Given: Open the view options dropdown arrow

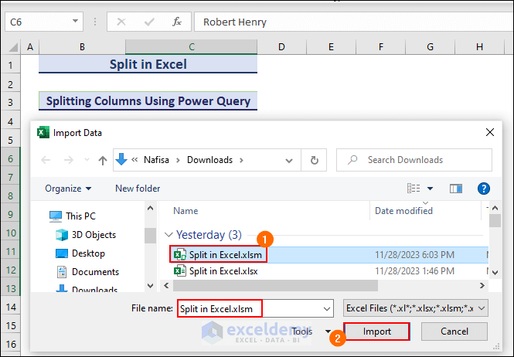Looking at the screenshot, I should pyautogui.click(x=430, y=189).
